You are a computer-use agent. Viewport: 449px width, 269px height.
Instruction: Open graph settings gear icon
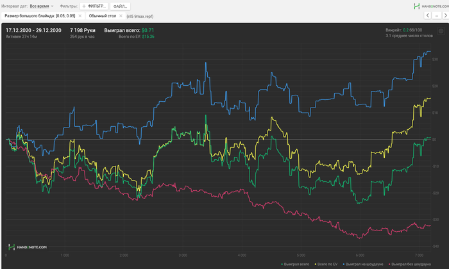click(439, 31)
